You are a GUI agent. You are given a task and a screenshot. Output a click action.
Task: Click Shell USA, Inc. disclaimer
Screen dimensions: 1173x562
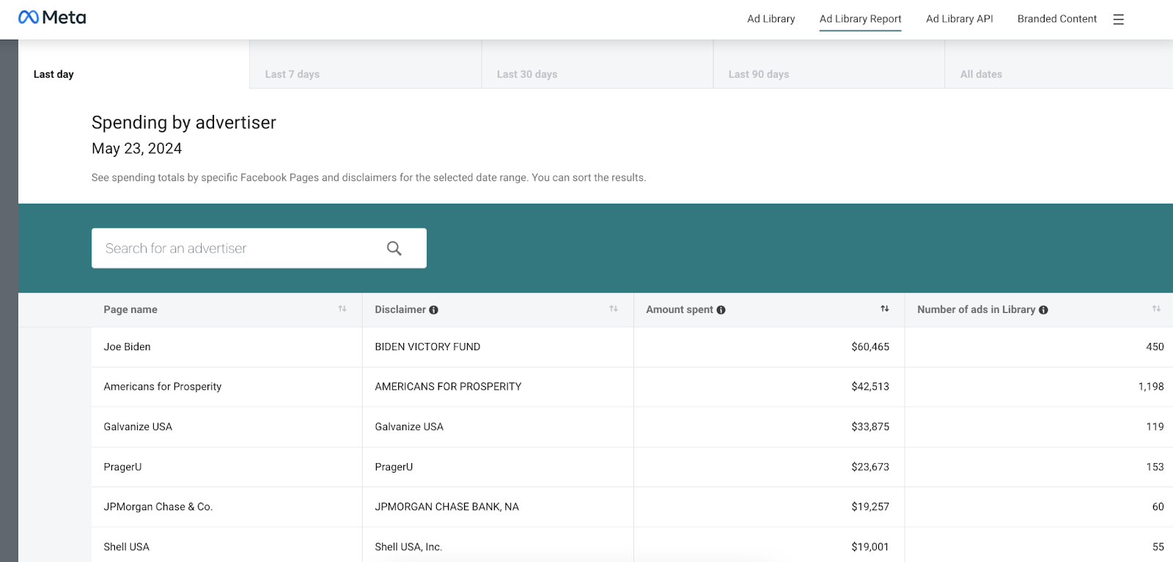click(x=408, y=547)
